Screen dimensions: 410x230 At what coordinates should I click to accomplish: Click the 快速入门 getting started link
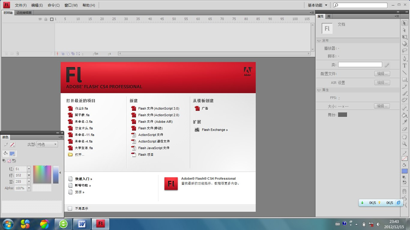83,179
